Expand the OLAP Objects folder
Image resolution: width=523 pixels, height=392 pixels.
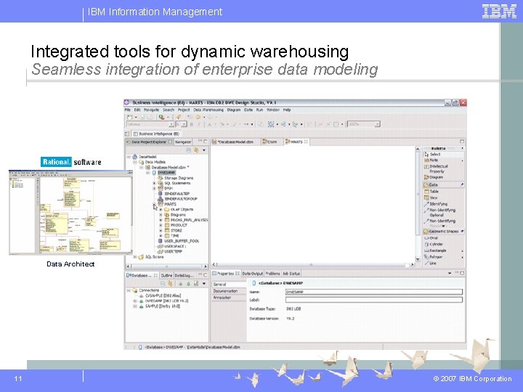click(x=161, y=210)
